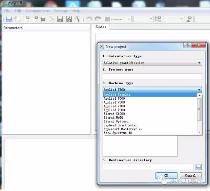The width and height of the screenshot is (210, 191).
Task: Click the remove plate icon with x
Action: (35, 19)
